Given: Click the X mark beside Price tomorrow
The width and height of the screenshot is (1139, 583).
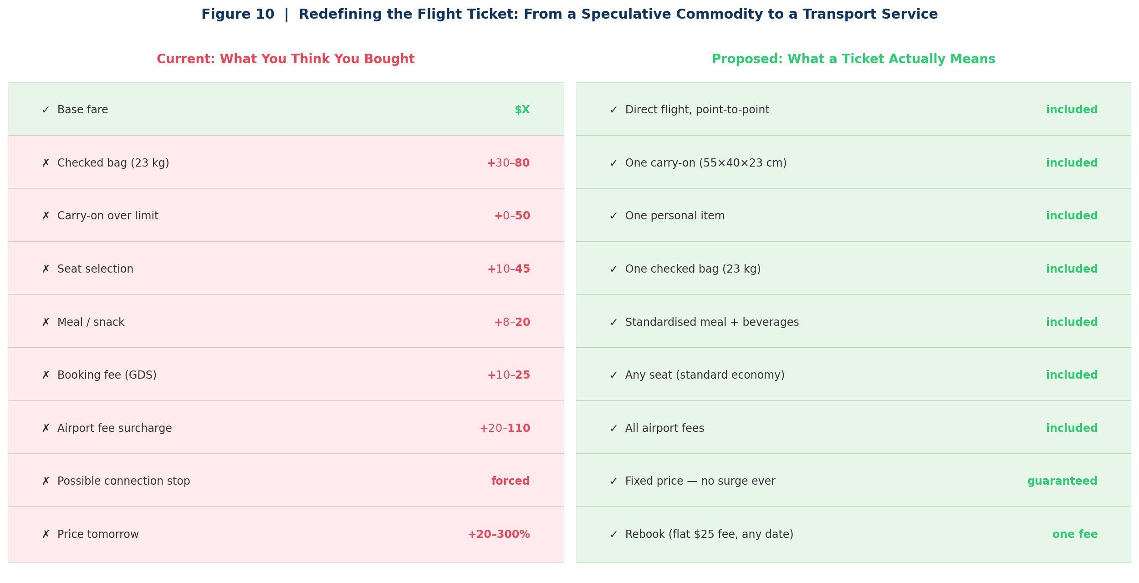Looking at the screenshot, I should point(46,535).
